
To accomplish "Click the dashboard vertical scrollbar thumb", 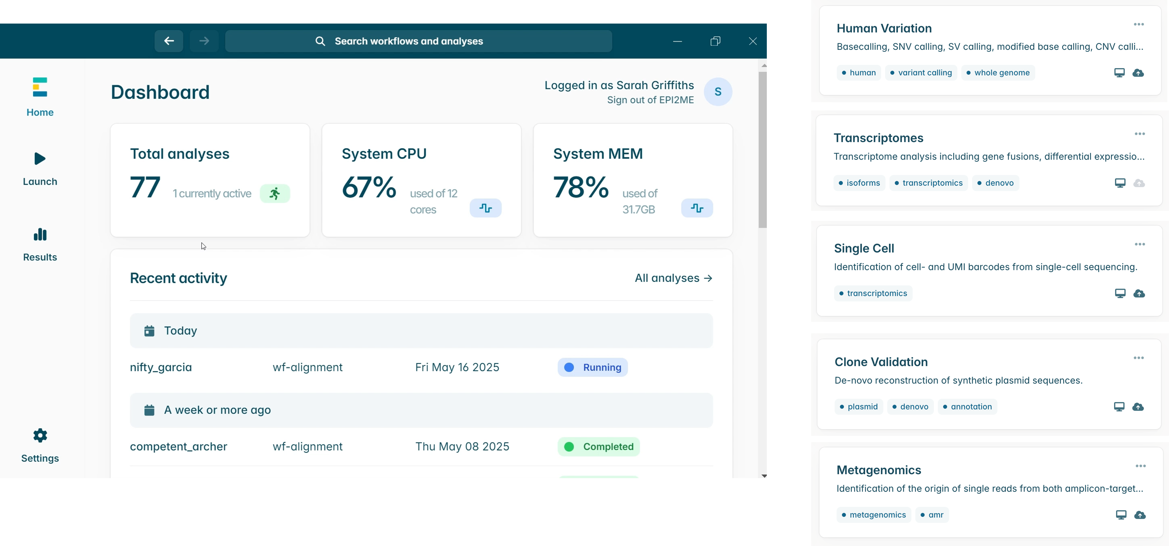I will (762, 150).
